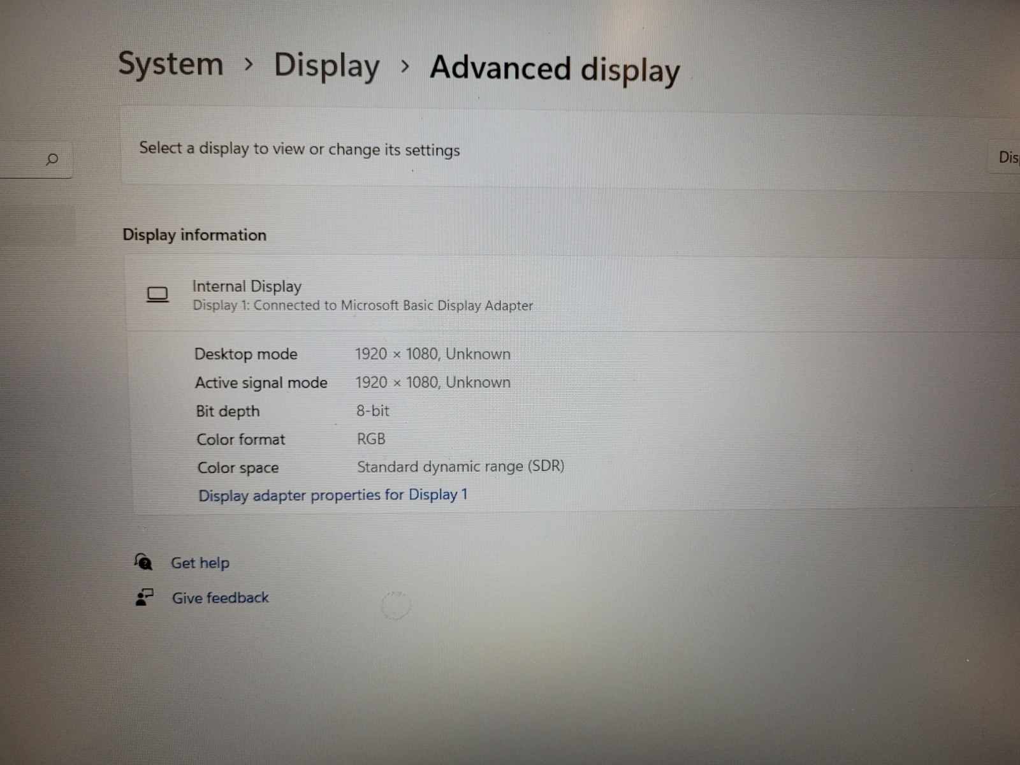This screenshot has width=1020, height=765.
Task: Click the 'Desktop mode' label
Action: tap(246, 354)
